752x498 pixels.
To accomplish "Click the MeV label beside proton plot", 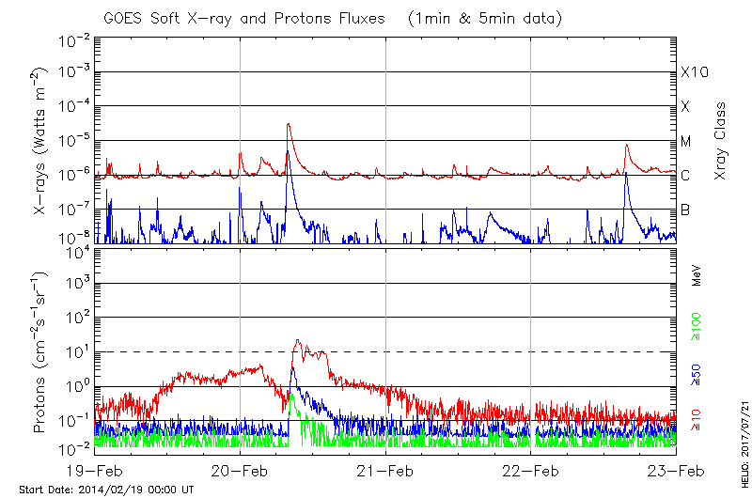I will [697, 279].
